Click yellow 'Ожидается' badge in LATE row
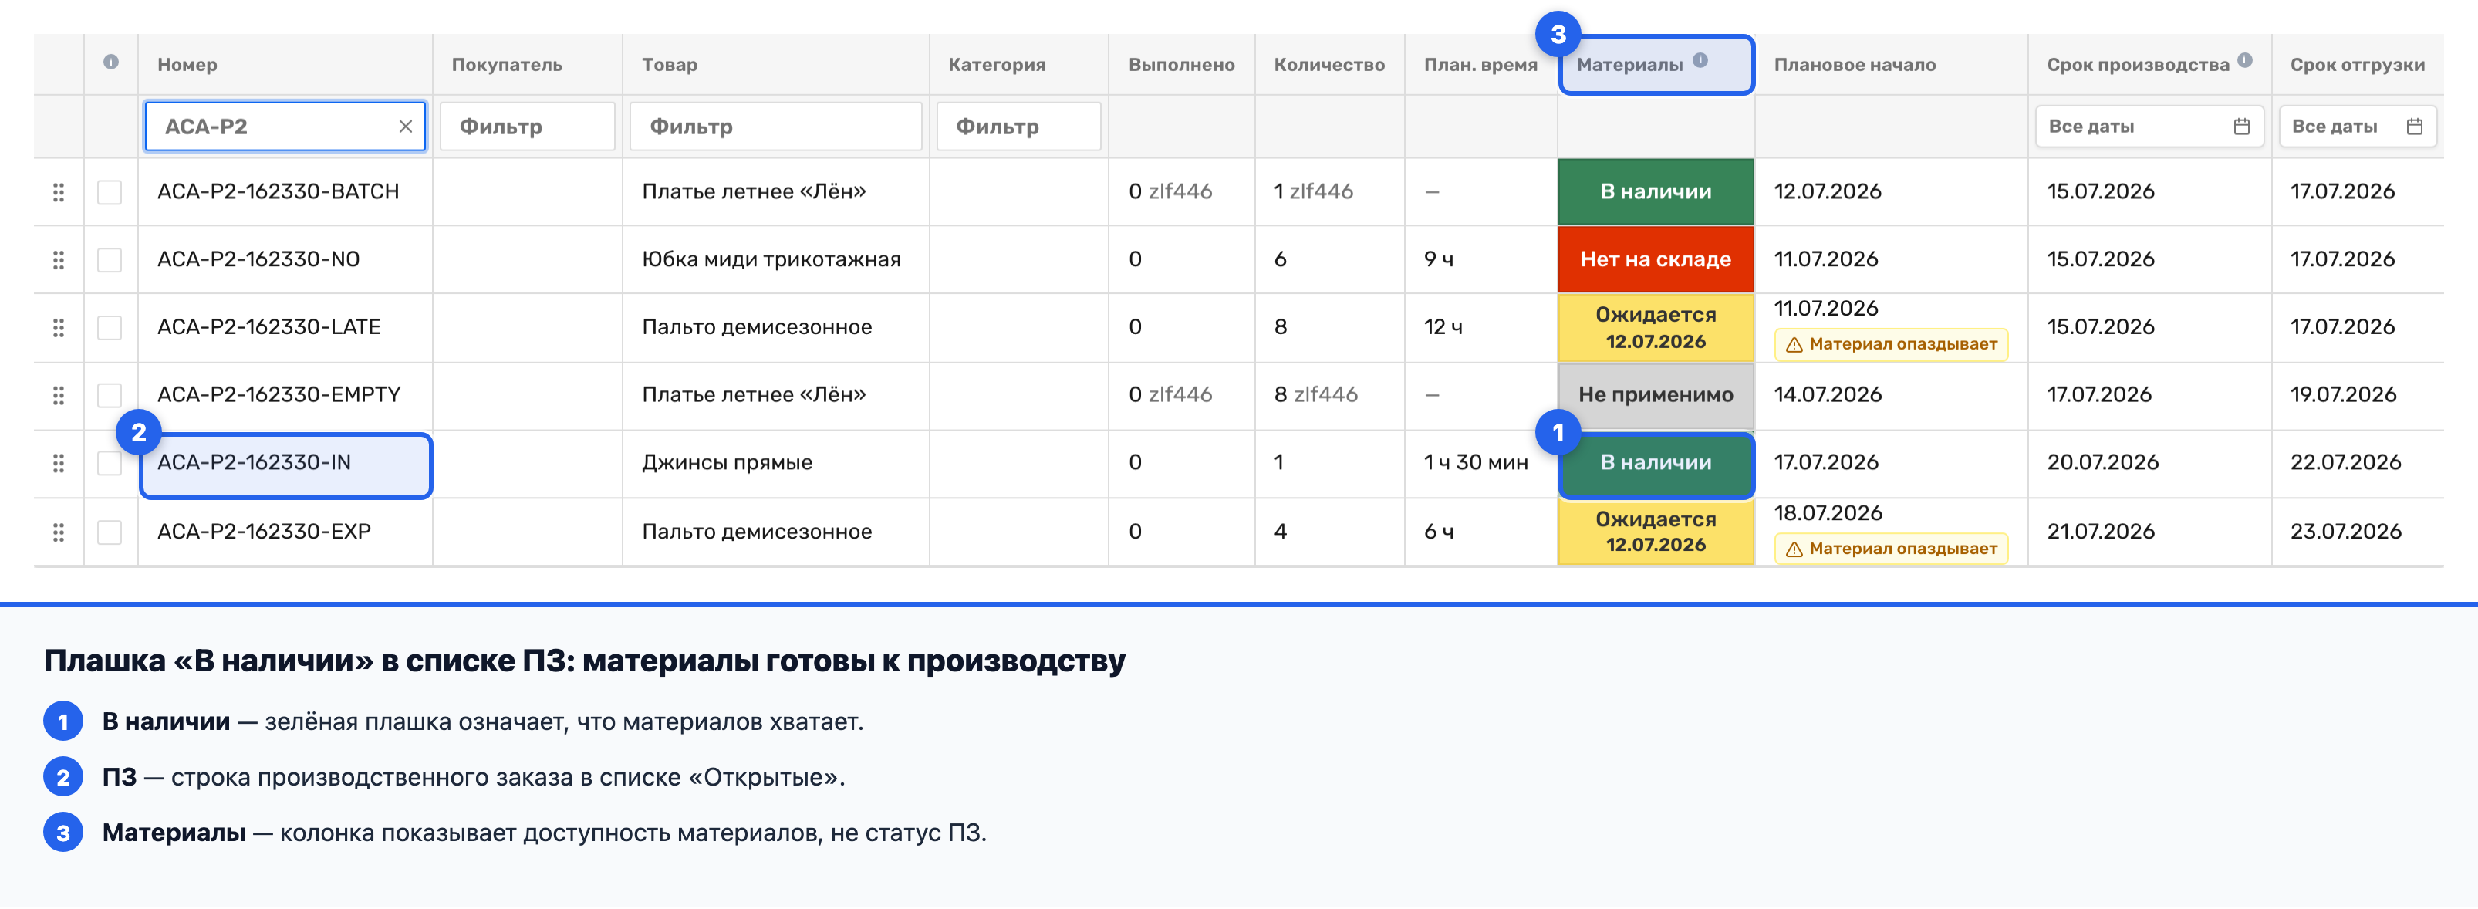 click(x=1656, y=327)
